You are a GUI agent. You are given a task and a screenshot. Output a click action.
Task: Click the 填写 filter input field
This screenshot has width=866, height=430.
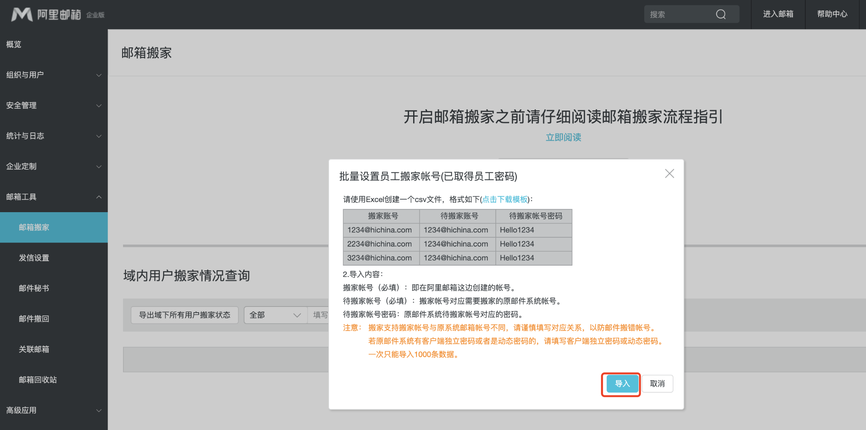pos(318,315)
